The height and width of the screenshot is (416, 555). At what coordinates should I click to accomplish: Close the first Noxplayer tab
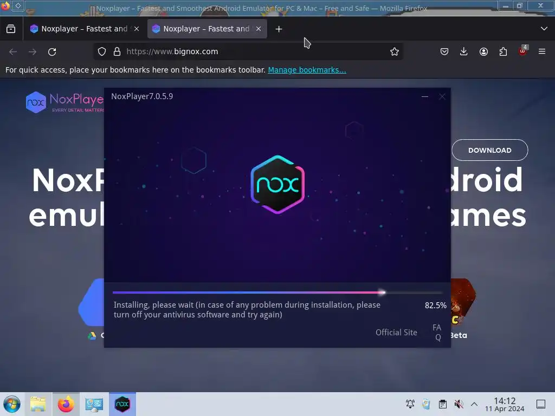pos(137,29)
